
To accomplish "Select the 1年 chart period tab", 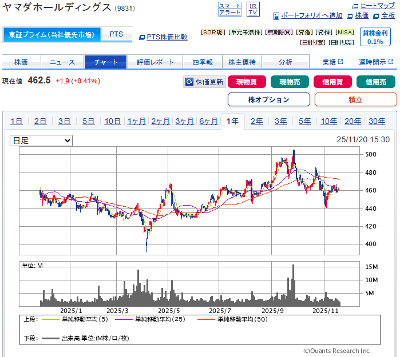I will 233,121.
